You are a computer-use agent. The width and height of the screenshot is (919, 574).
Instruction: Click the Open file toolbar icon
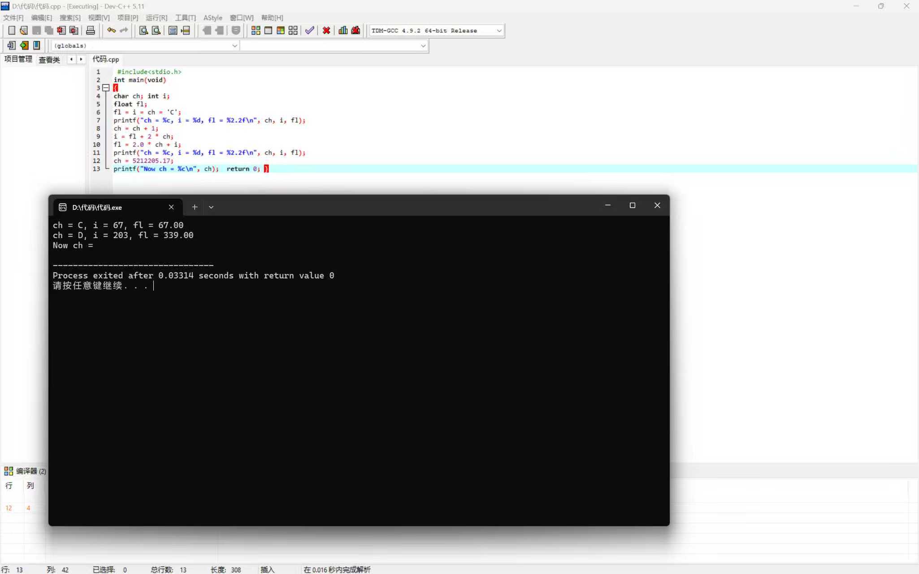24,30
